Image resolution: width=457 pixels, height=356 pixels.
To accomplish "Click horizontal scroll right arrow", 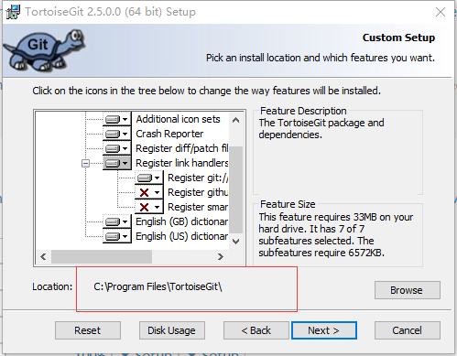I will 221,256.
